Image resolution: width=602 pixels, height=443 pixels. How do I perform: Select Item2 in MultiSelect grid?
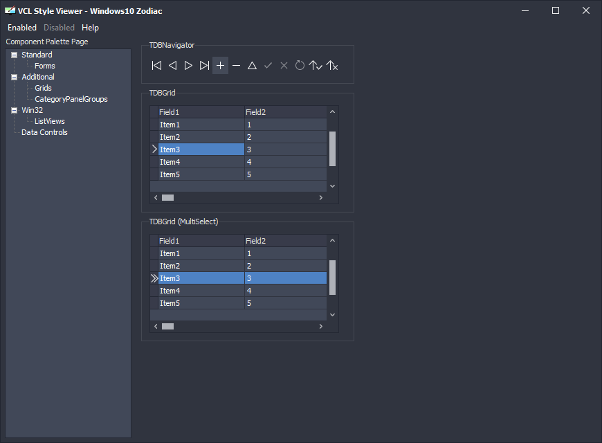click(201, 266)
